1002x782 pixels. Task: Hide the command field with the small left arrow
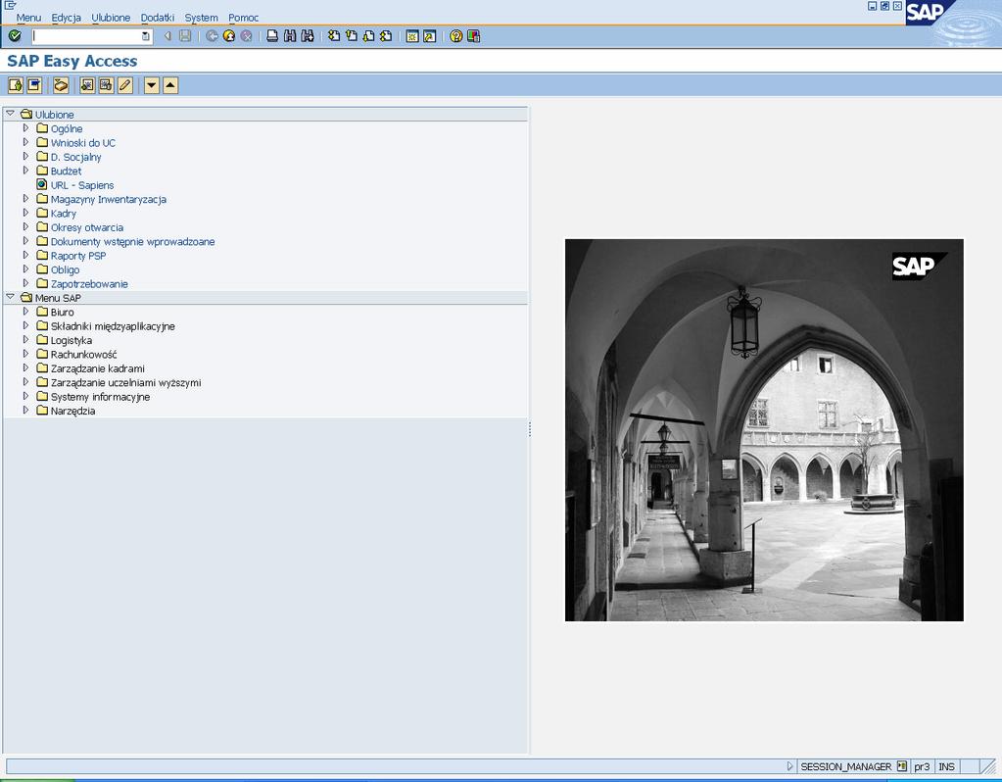point(167,36)
